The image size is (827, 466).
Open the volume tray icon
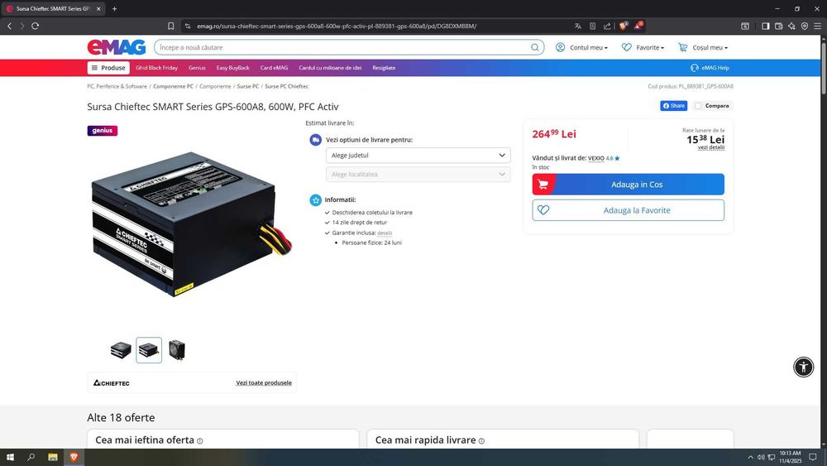761,457
